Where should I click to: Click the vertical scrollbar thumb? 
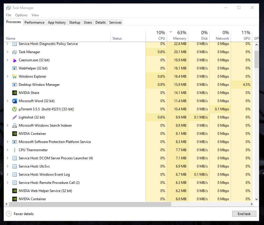click(x=256, y=59)
